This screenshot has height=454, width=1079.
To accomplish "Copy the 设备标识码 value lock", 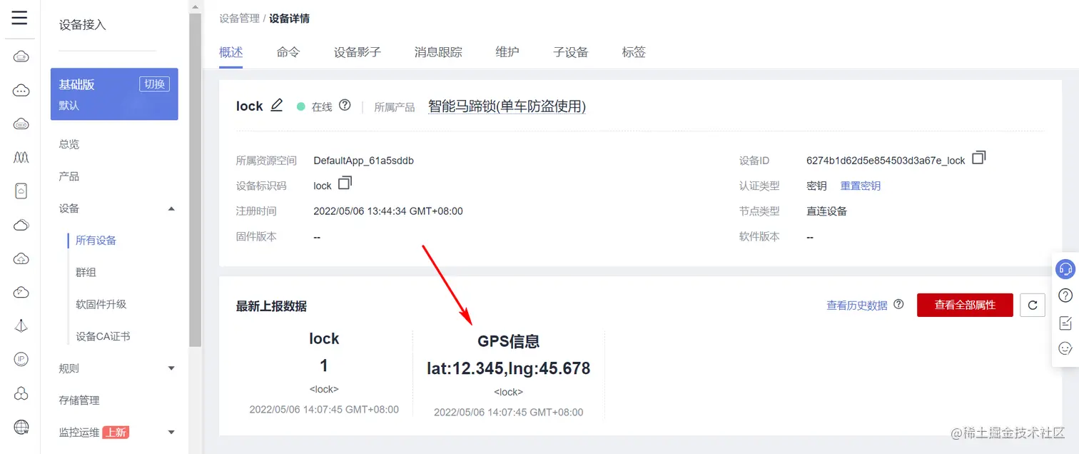I will (345, 183).
